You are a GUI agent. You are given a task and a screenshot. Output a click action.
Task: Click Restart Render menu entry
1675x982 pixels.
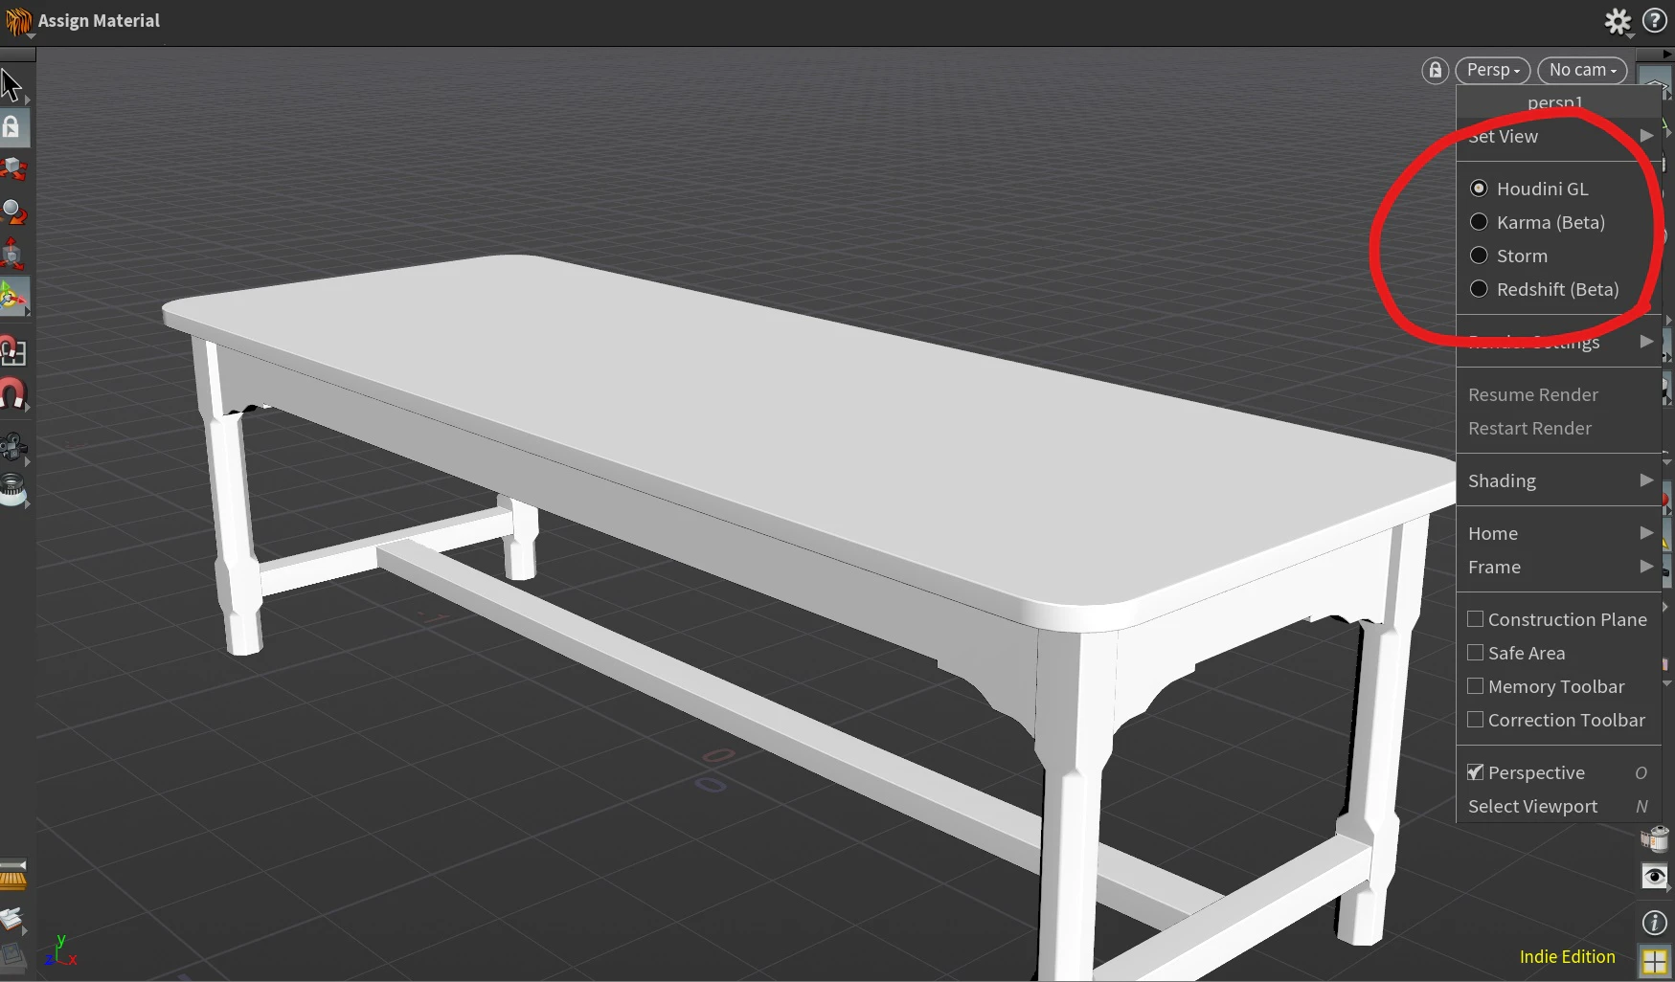pyautogui.click(x=1558, y=428)
